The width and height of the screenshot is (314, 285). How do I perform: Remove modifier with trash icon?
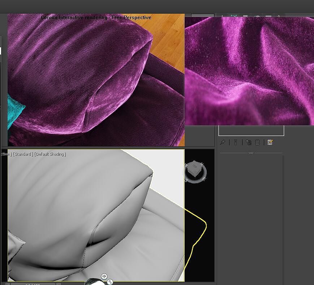(258, 142)
